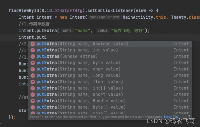Select putExtra with short value suggestion

[x=110, y=95]
